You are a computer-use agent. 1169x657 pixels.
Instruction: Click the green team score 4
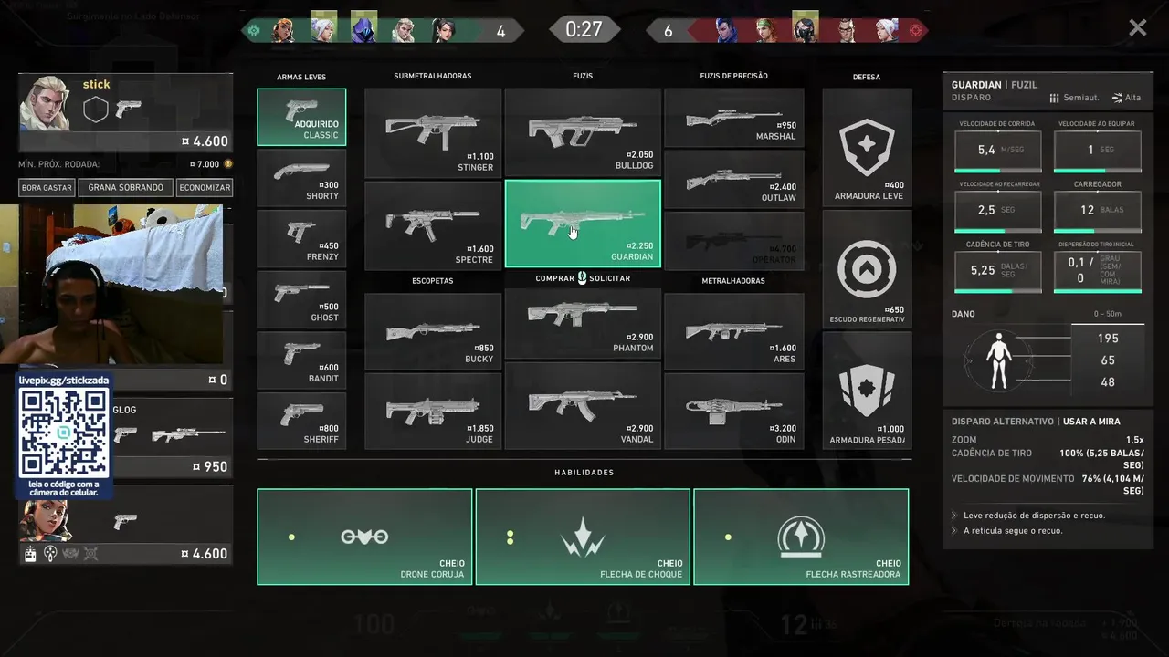[x=500, y=31]
